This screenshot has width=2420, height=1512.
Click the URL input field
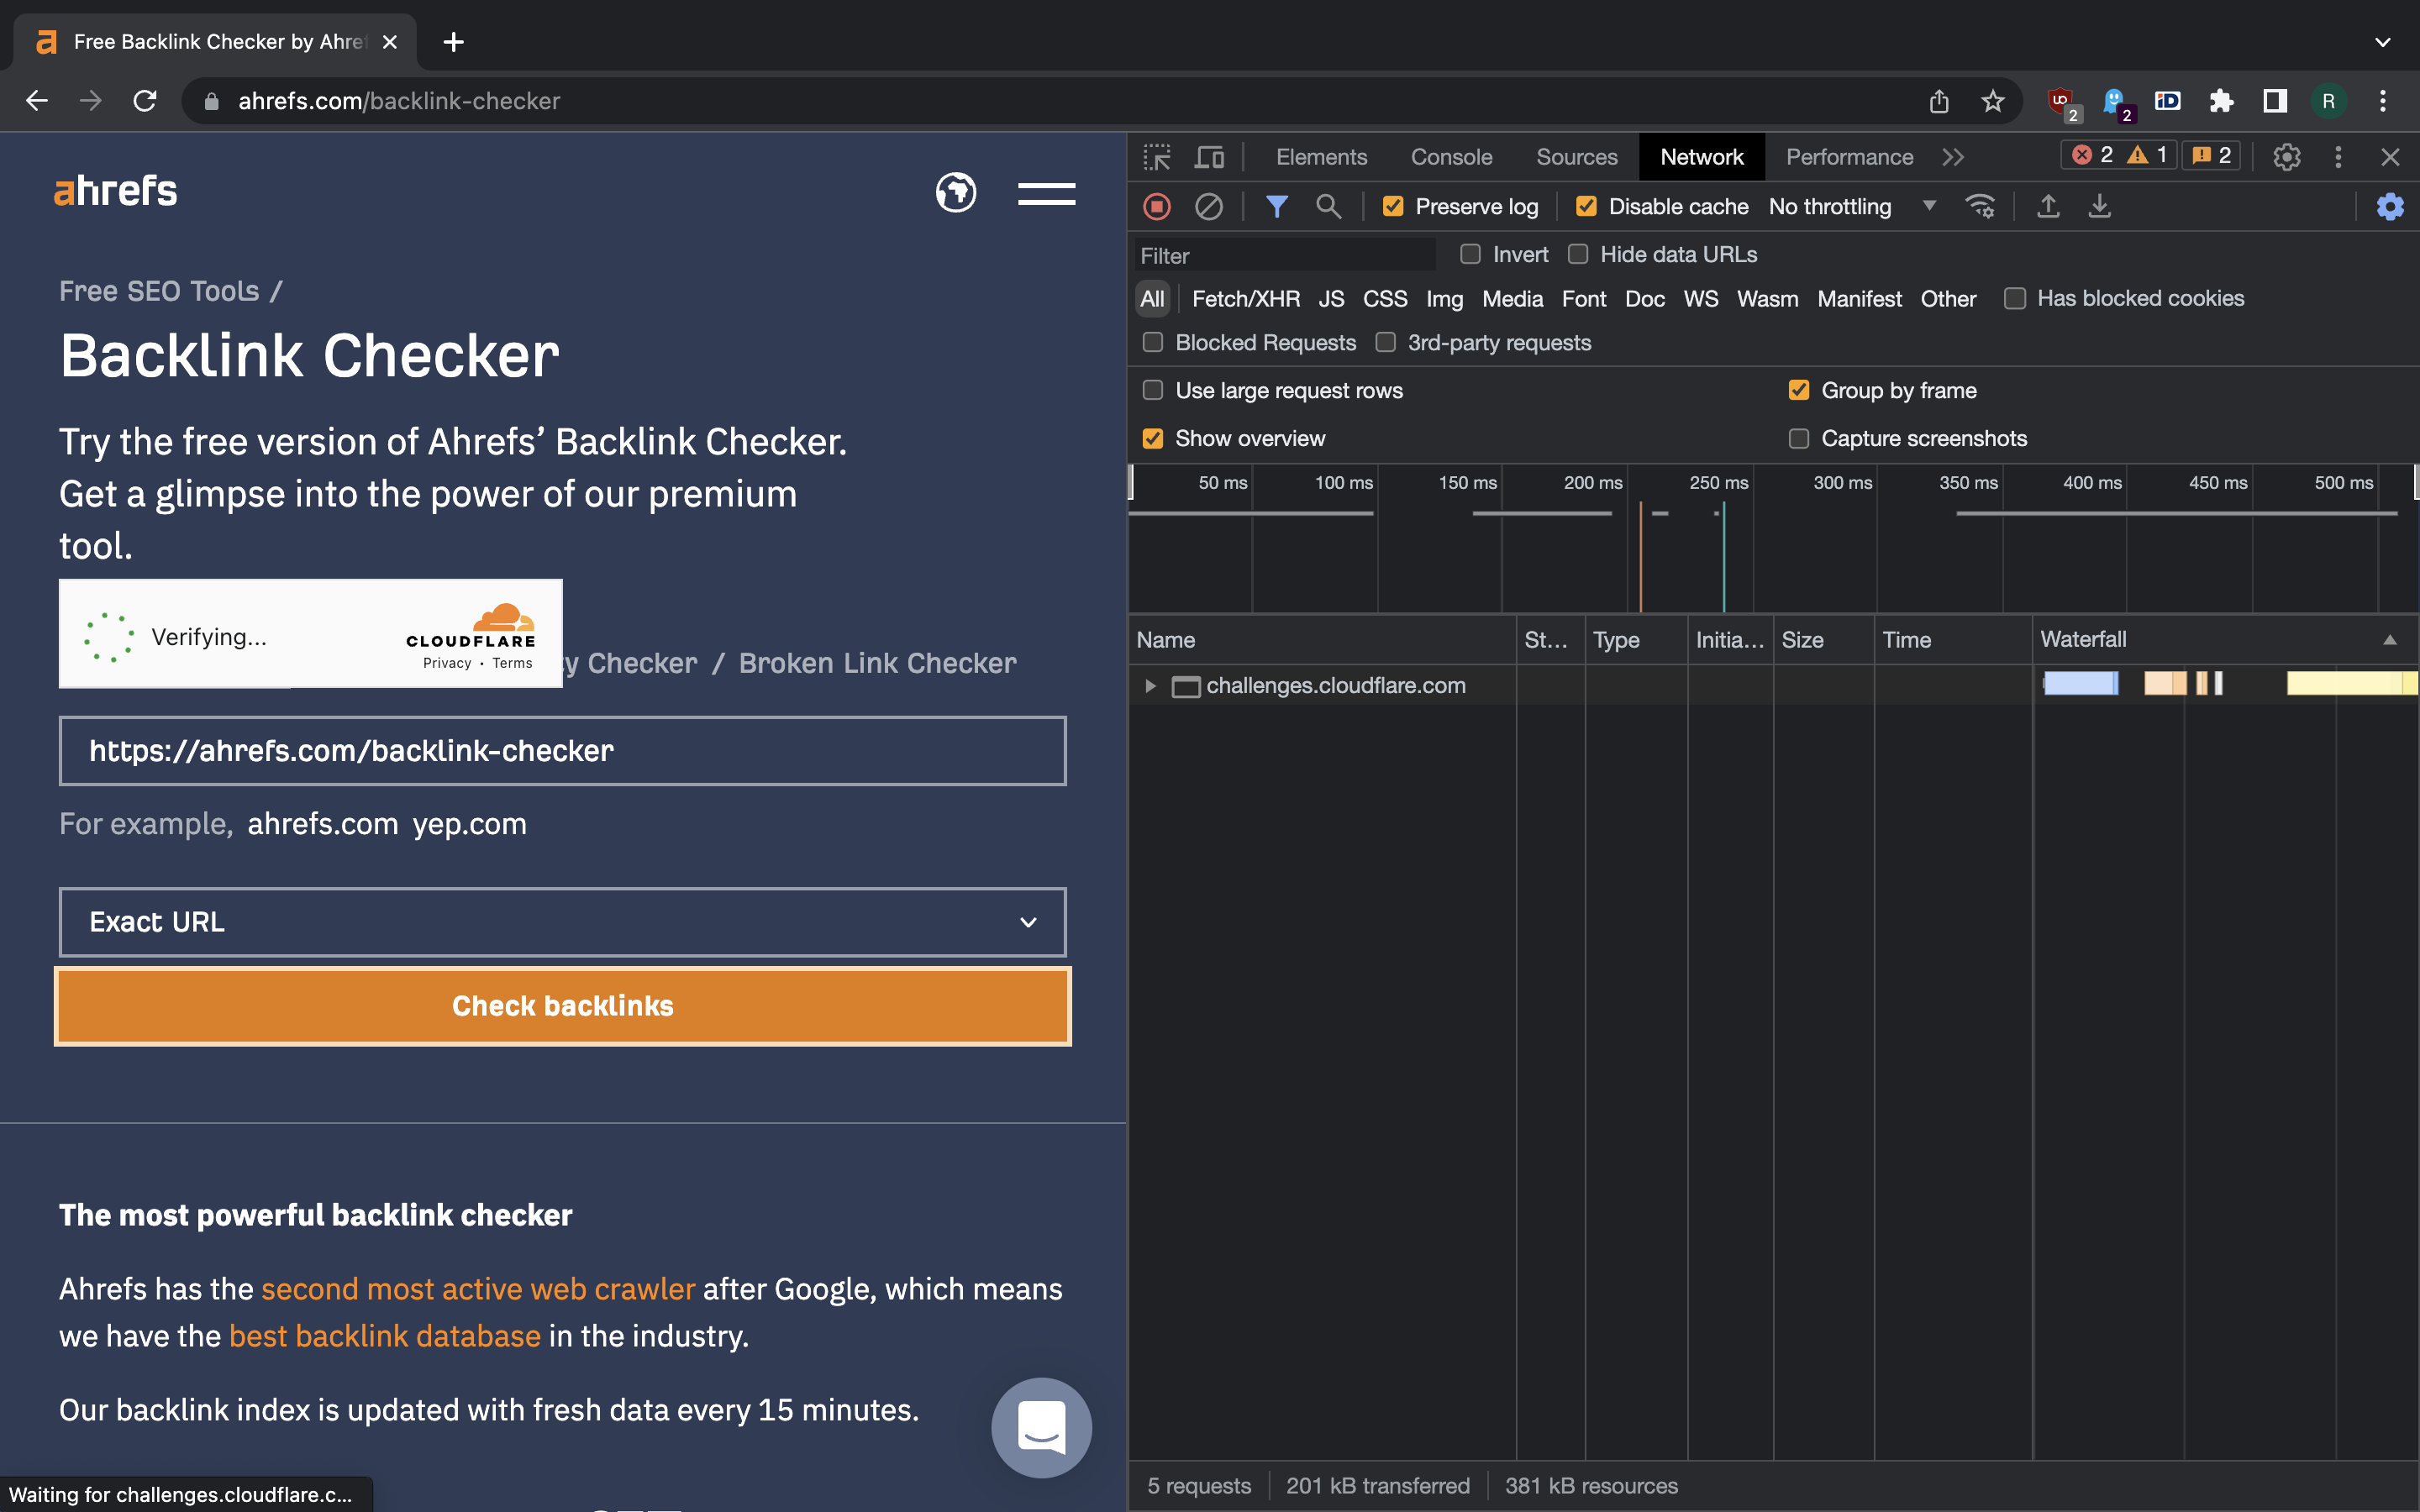pos(563,751)
